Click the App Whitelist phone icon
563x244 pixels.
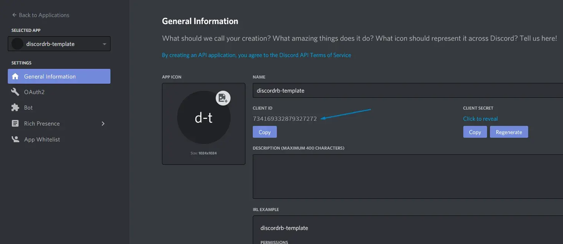coord(15,139)
